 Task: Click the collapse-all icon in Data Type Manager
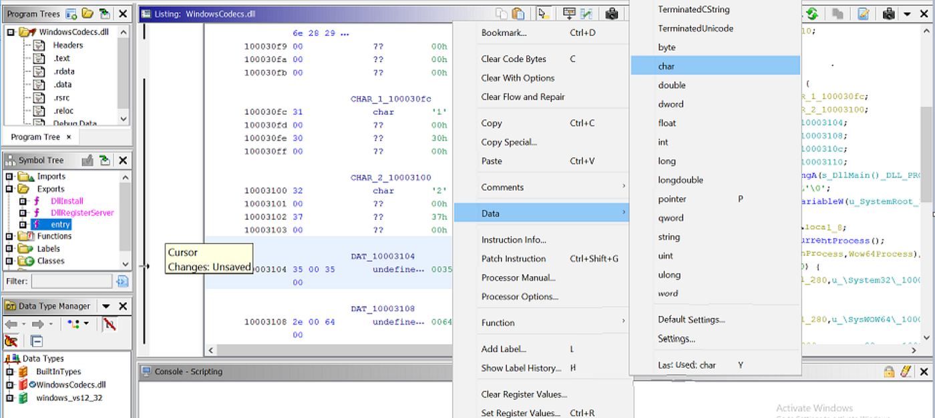point(37,341)
